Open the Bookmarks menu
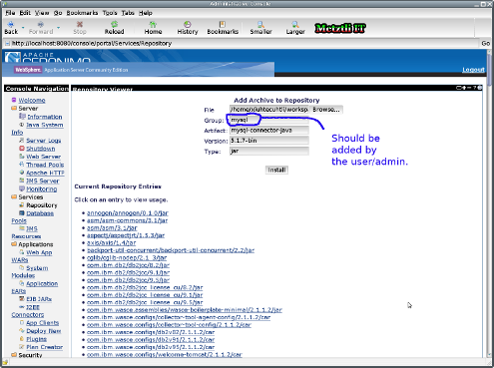This screenshot has width=494, height=368. coord(82,13)
